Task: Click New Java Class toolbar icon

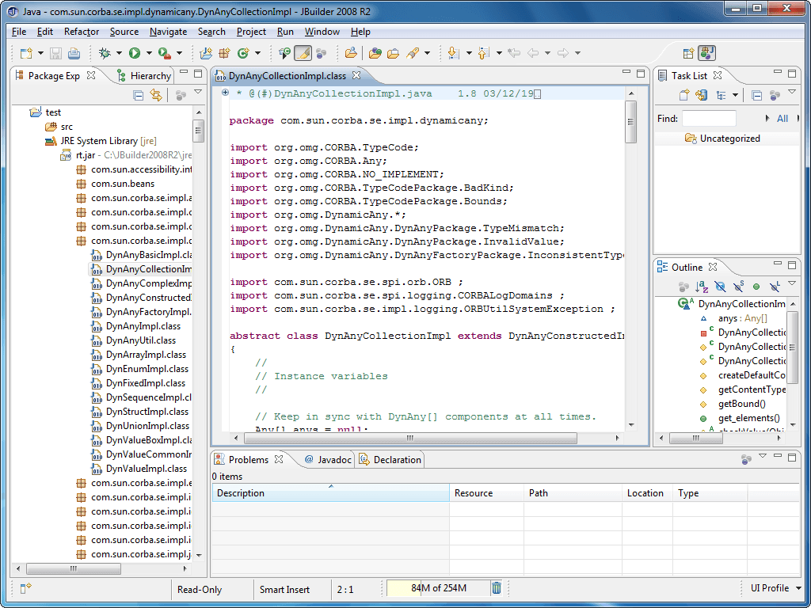Action: click(243, 53)
